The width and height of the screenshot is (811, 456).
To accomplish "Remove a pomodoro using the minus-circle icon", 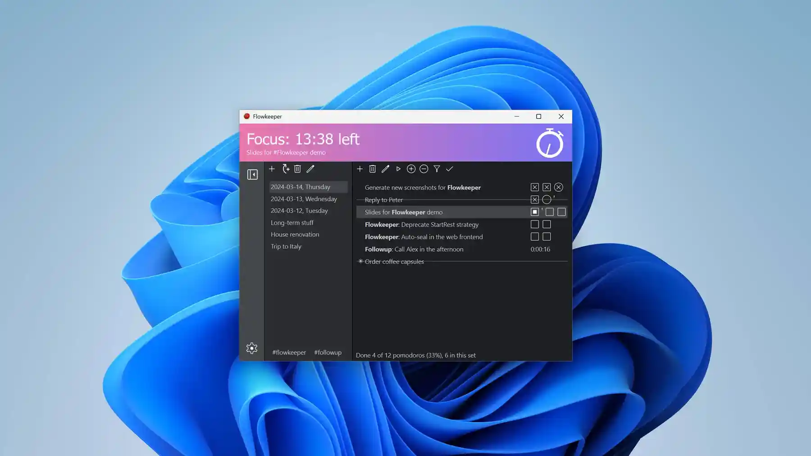I will [424, 169].
